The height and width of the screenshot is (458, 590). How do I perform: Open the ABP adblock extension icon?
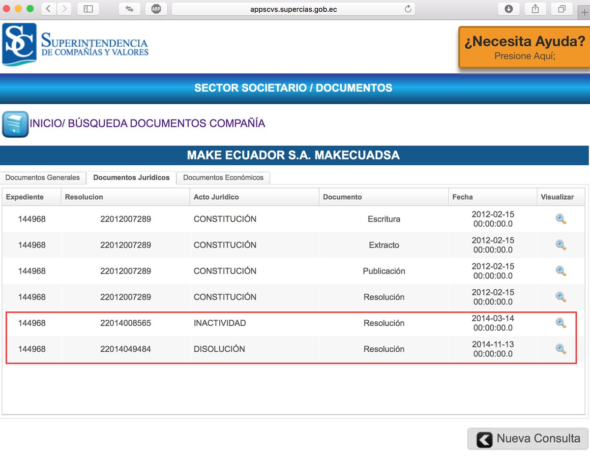click(x=156, y=9)
